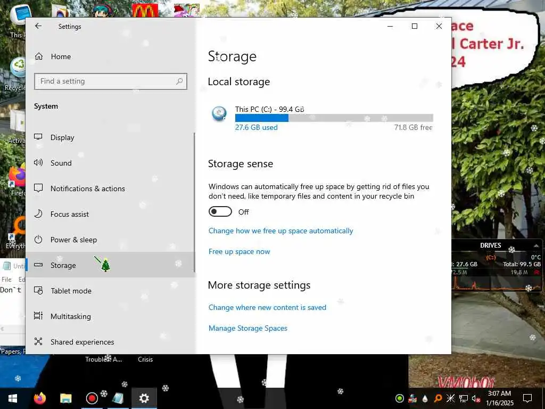Viewport: 545px width, 409px height.
Task: Open the Action Center notifications icon
Action: click(x=527, y=398)
